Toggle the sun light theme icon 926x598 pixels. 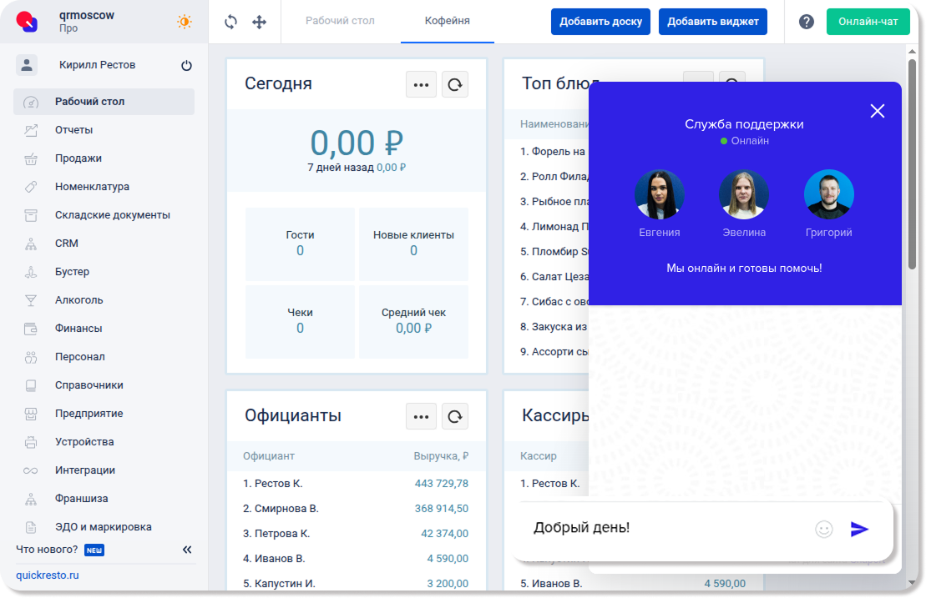185,22
